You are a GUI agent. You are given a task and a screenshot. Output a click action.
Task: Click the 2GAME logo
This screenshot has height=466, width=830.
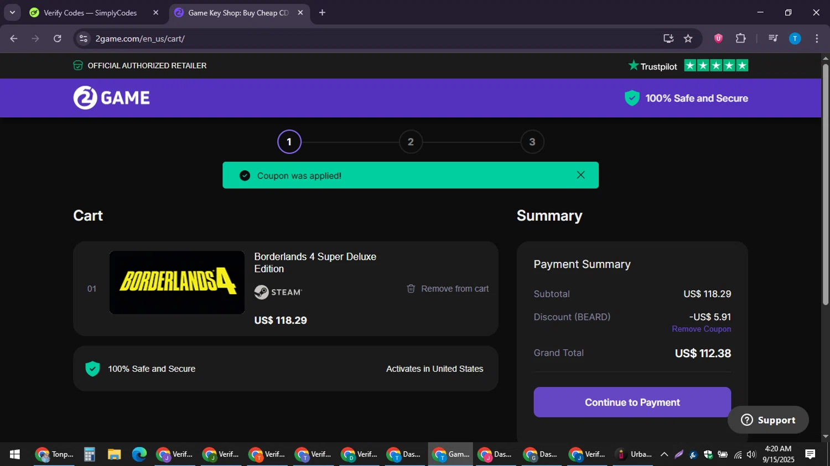point(111,98)
